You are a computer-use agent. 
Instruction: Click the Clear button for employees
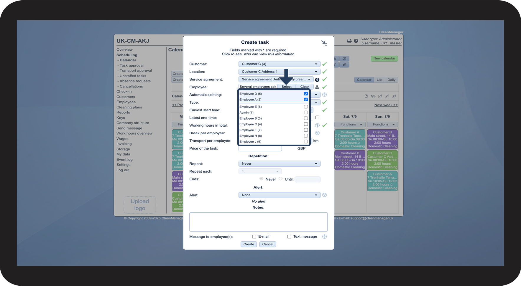coord(305,87)
